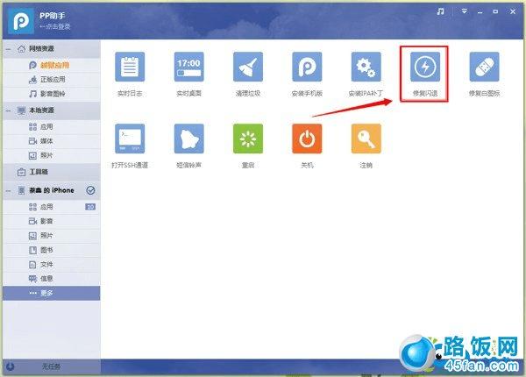
Task: Select the highlighted 更多 item
Action: (52, 293)
